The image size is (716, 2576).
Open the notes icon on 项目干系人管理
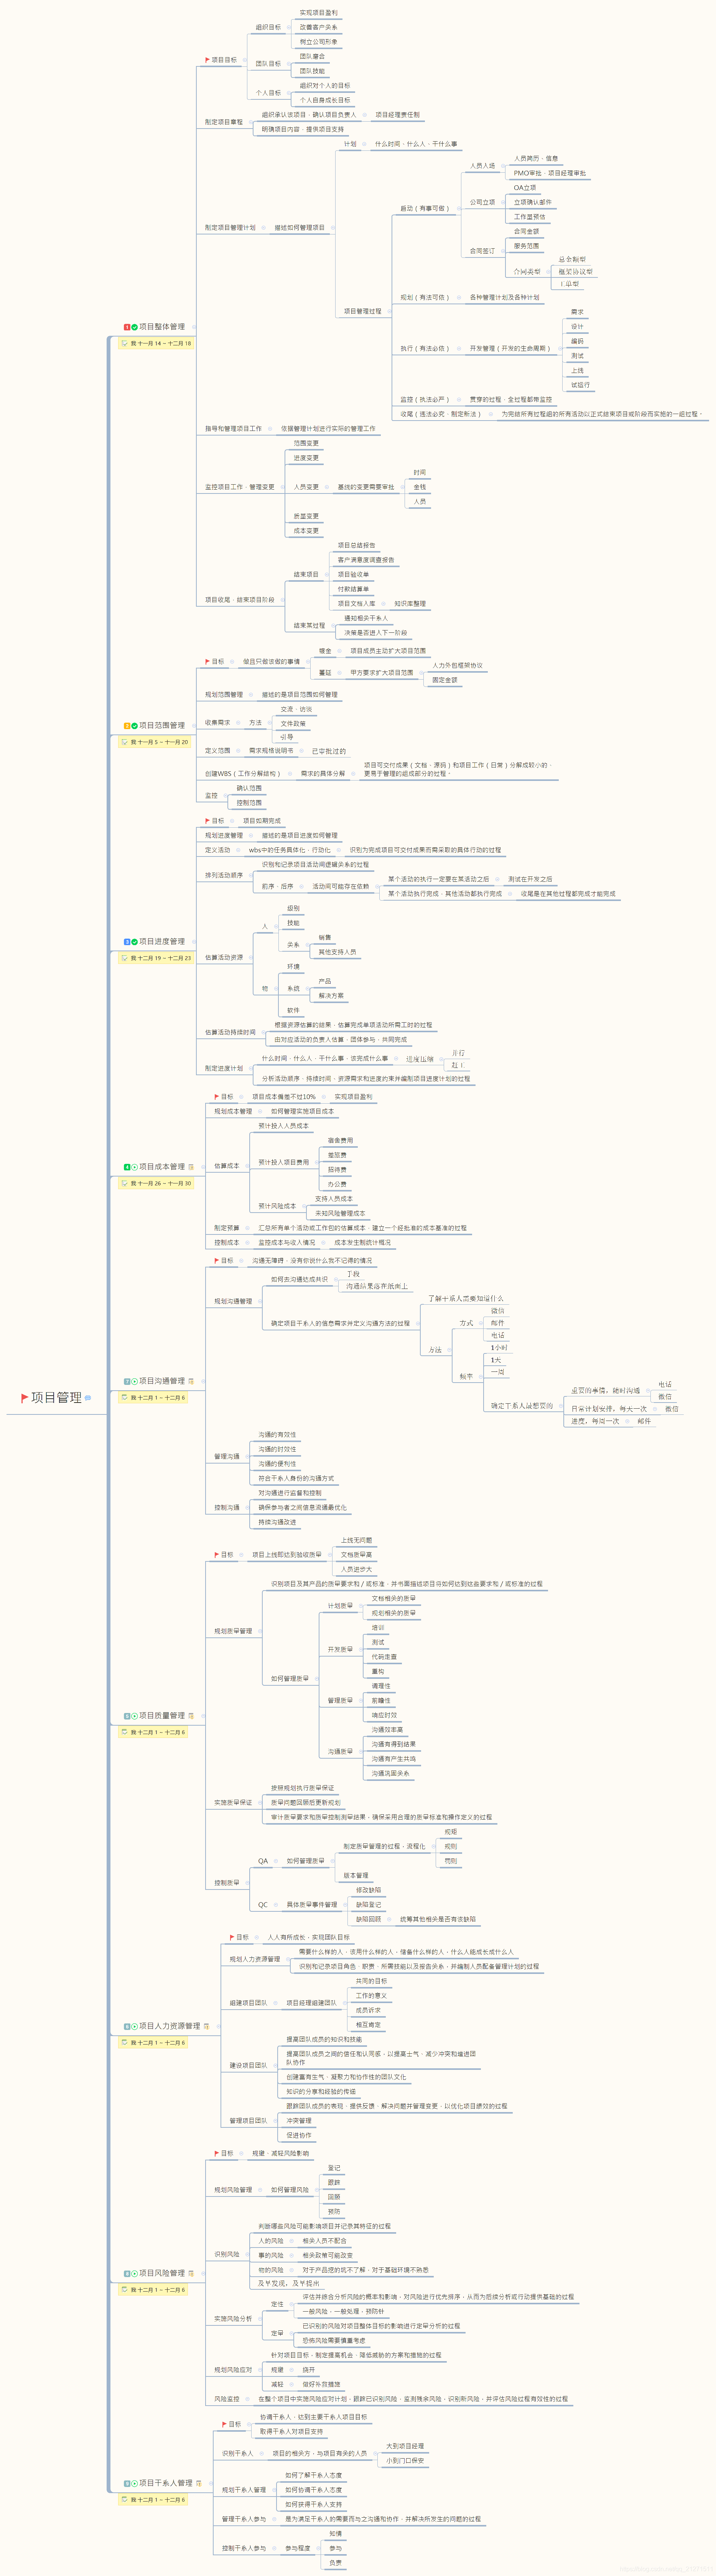(199, 2483)
